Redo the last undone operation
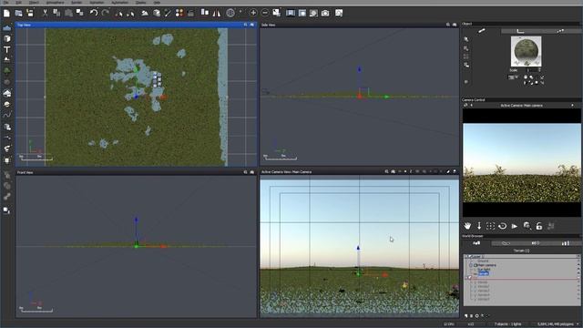 (x=106, y=13)
